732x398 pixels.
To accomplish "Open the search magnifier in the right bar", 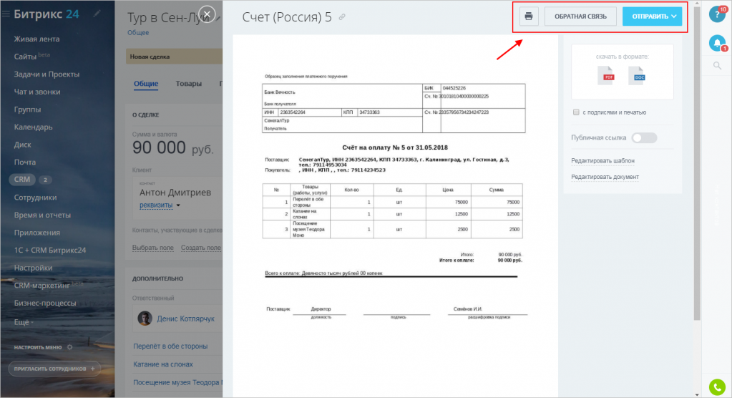I will pos(717,66).
